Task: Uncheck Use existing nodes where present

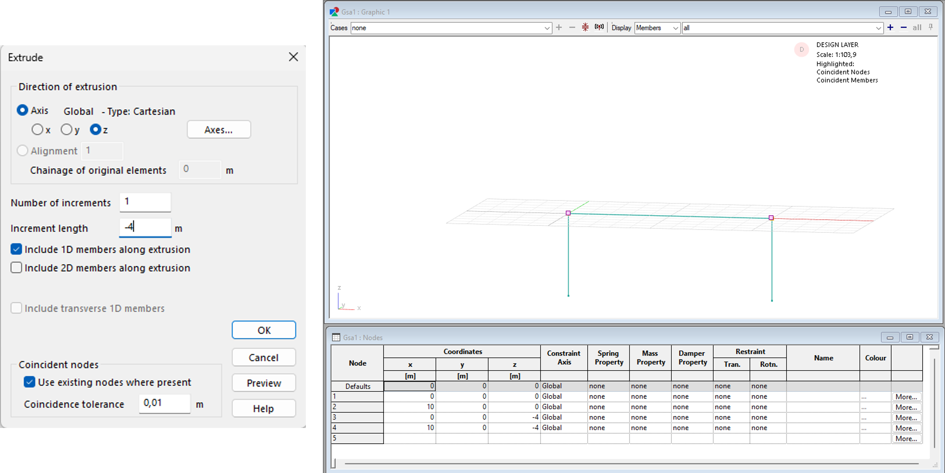Action: pos(29,382)
